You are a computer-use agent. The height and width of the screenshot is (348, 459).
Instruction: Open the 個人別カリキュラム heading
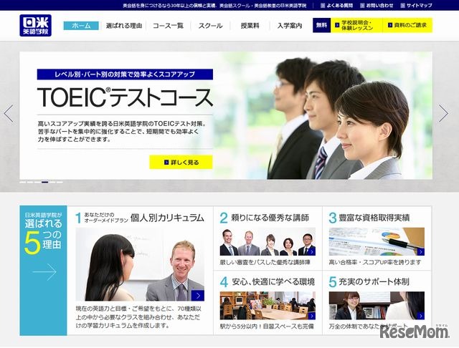(167, 218)
